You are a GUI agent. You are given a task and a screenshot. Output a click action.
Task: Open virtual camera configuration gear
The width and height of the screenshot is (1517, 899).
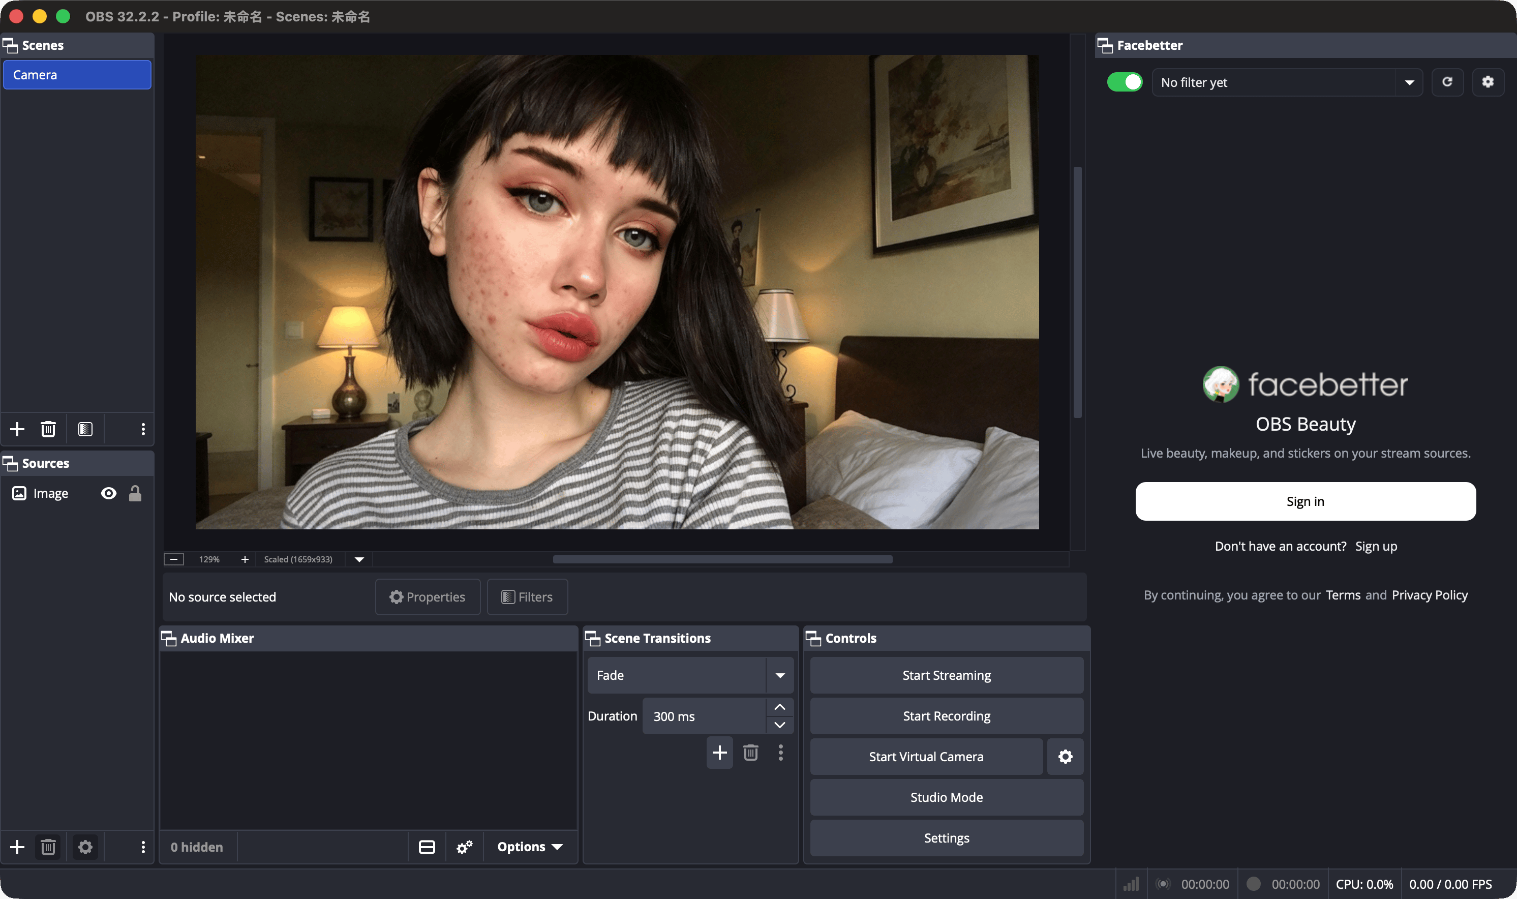tap(1065, 756)
